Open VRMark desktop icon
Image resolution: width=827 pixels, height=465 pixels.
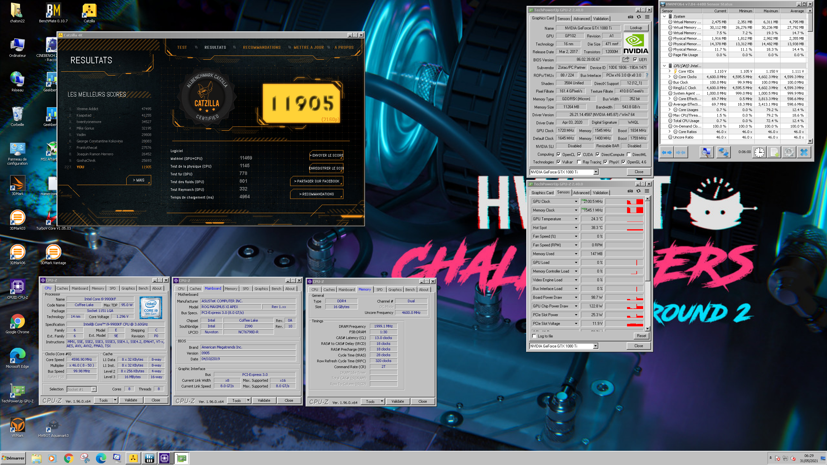(x=17, y=428)
